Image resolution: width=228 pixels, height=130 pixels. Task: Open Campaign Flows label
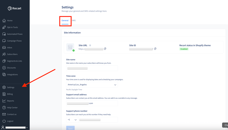pos(14,41)
